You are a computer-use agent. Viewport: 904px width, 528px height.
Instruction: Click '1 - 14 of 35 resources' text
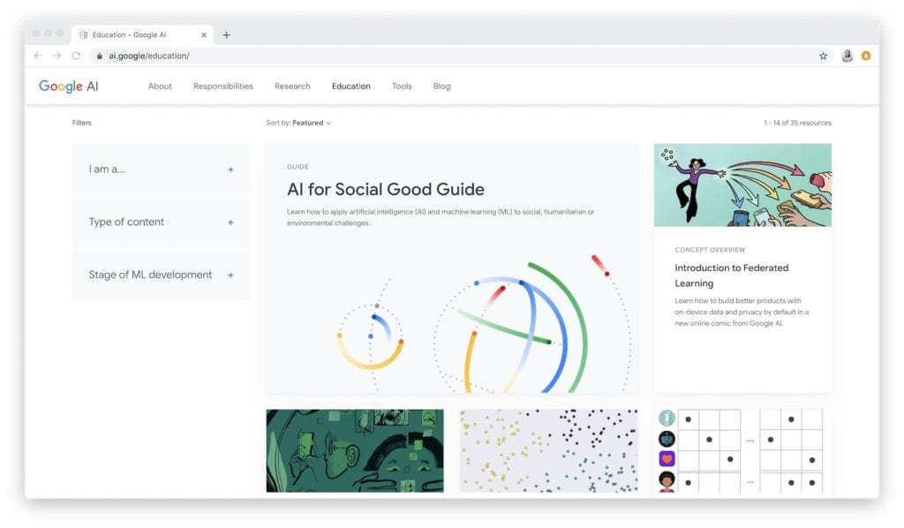(797, 123)
